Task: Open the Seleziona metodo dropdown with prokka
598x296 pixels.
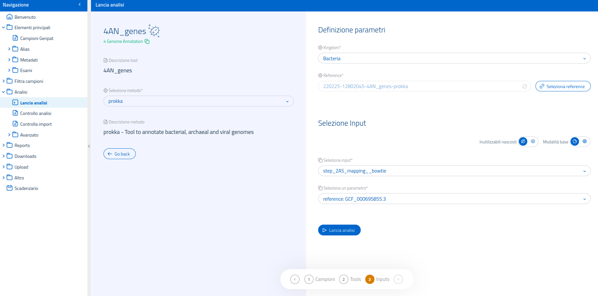Action: (x=198, y=101)
